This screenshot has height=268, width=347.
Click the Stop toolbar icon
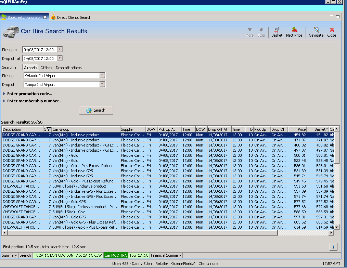261,32
